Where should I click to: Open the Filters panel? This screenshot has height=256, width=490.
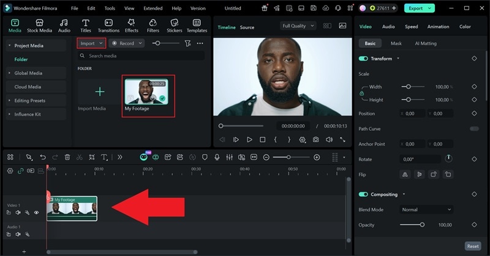coord(153,26)
